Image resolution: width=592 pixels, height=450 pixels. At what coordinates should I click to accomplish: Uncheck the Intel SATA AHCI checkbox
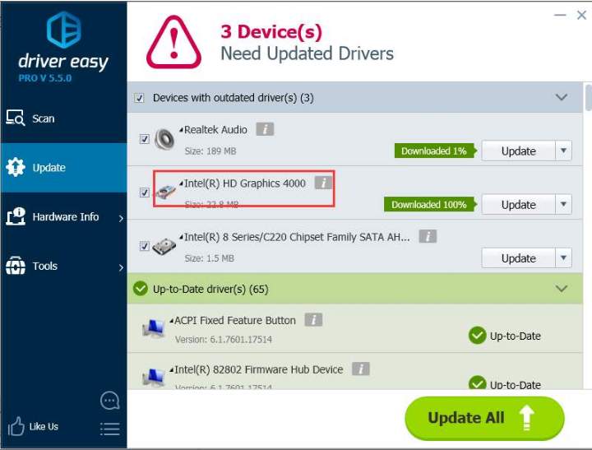tap(144, 246)
